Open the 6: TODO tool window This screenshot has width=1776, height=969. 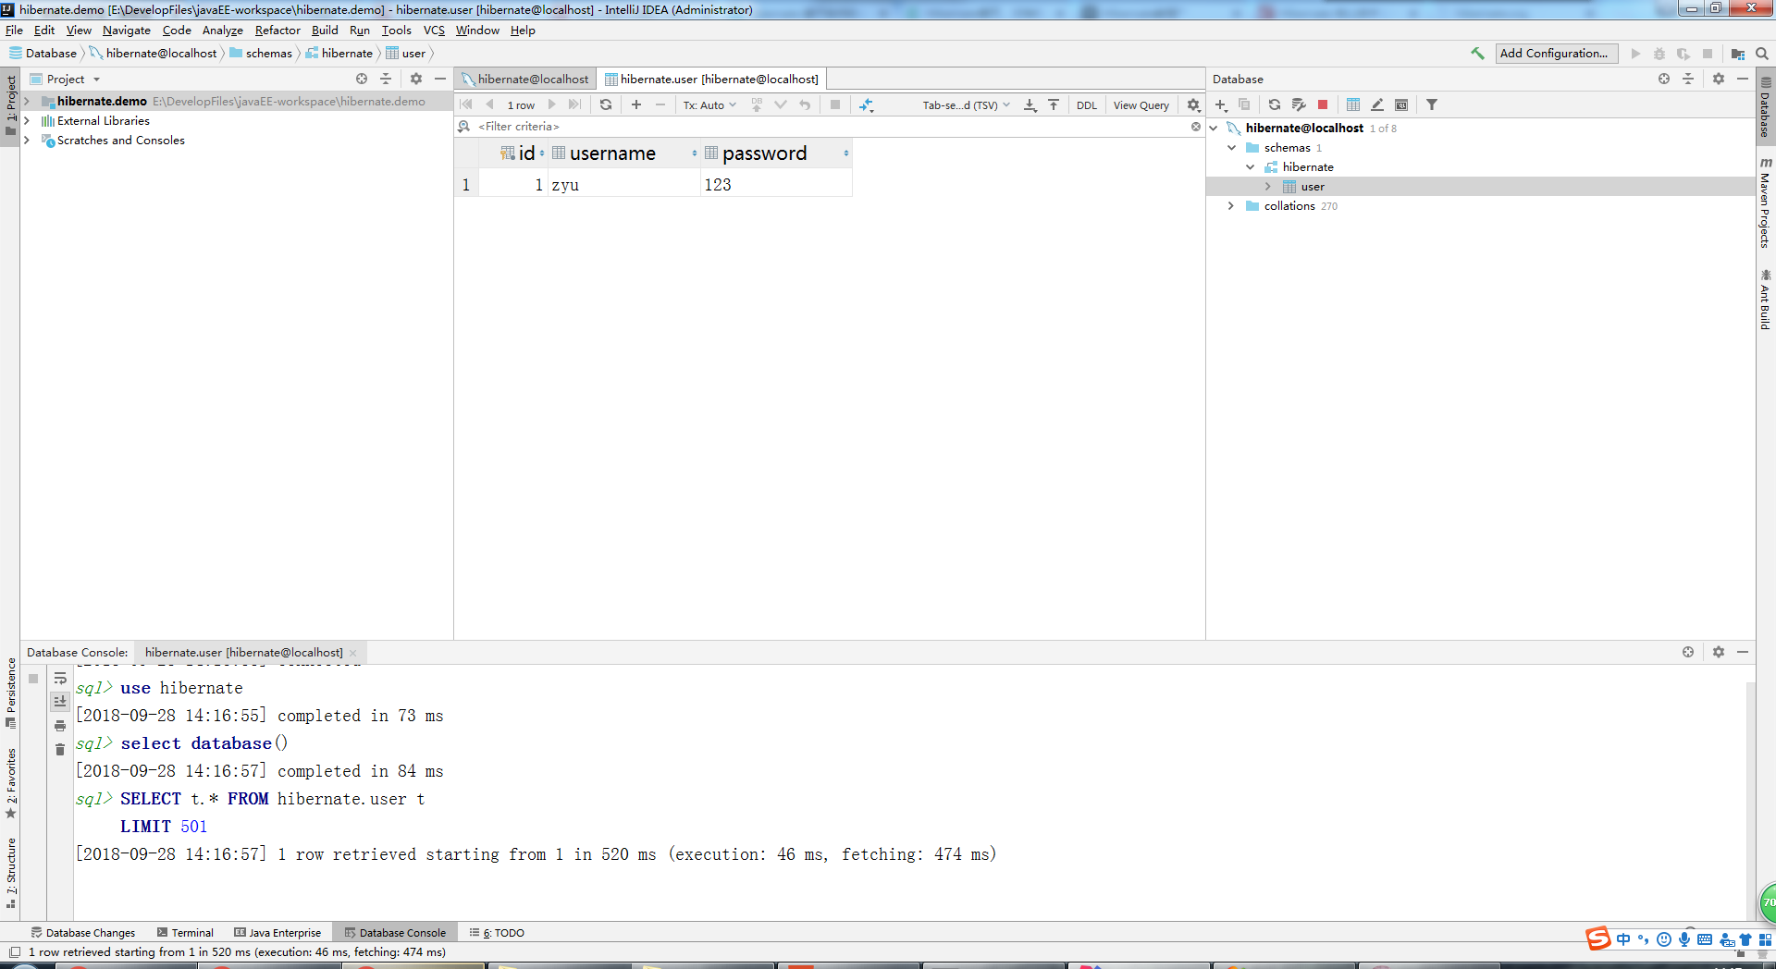[x=497, y=933]
